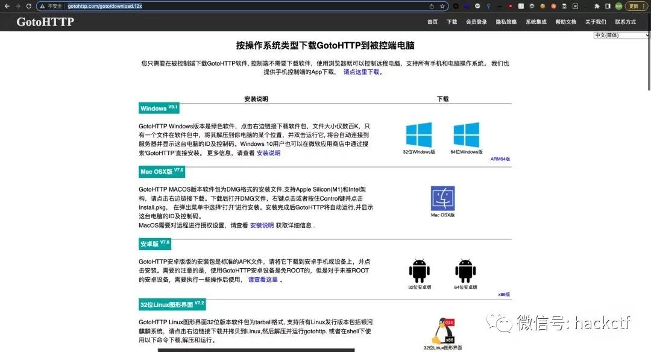This screenshot has height=352, width=651.
Task: Download the 32位Windows版 package icon
Action: click(x=419, y=135)
